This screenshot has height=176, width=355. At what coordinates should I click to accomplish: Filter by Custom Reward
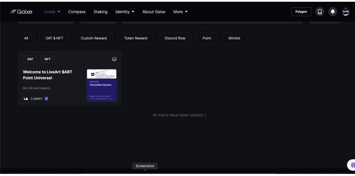tap(94, 38)
